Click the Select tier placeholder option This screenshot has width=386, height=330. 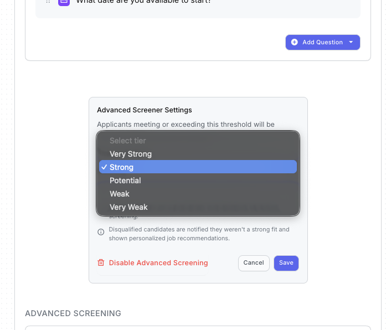click(128, 141)
